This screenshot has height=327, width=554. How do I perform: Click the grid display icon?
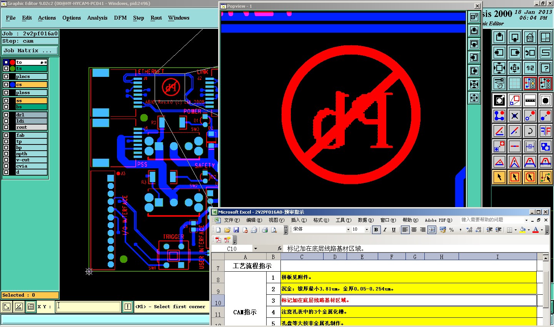(515, 83)
